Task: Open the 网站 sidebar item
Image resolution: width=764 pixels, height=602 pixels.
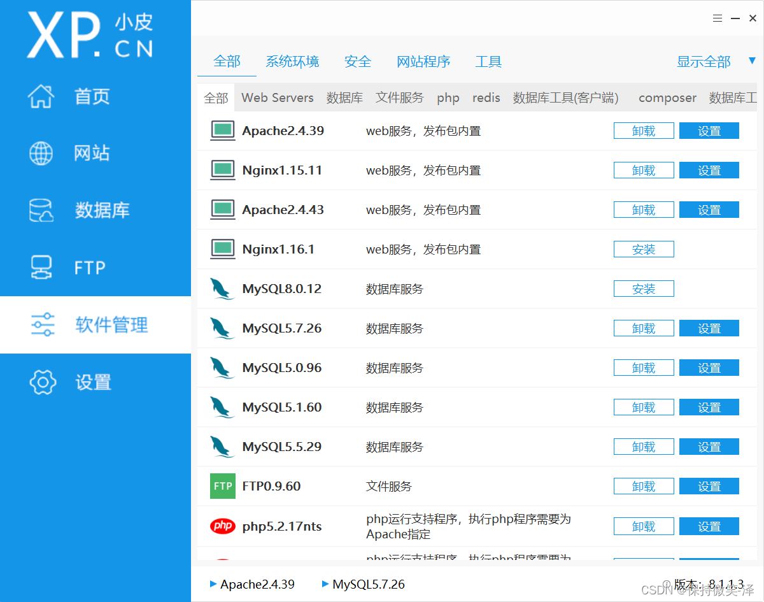Action: pyautogui.click(x=95, y=153)
